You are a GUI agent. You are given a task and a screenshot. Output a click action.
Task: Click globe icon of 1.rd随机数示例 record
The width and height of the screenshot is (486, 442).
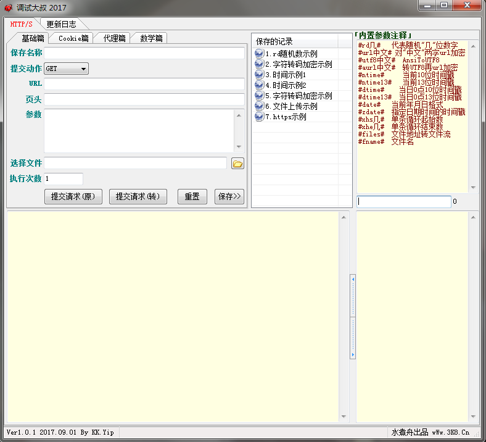point(259,54)
